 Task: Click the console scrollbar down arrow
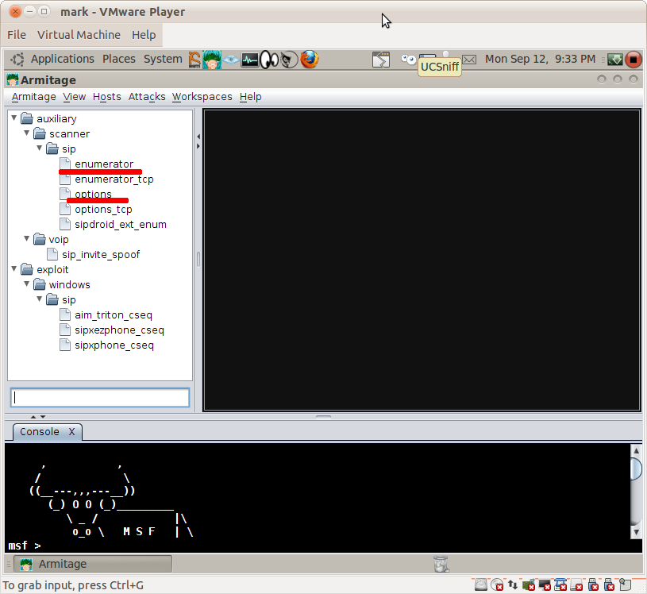636,532
